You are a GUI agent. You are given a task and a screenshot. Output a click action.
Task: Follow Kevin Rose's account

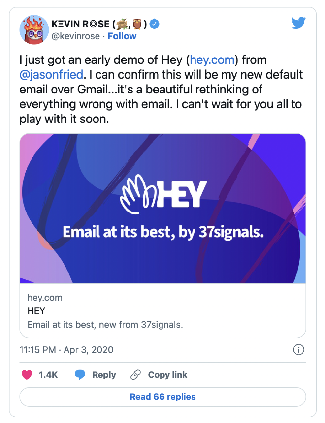tap(122, 36)
